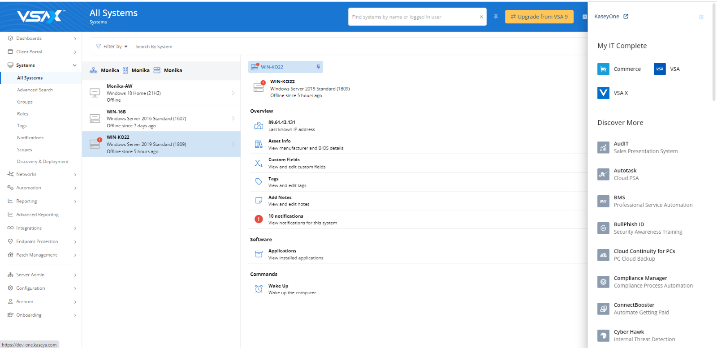
Task: Open the Filter by dropdown
Action: (x=112, y=47)
